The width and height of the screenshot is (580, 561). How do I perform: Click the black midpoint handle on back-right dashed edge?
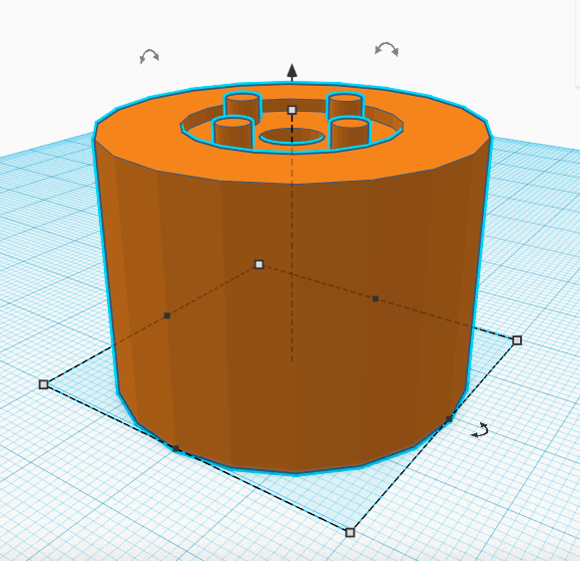point(375,298)
